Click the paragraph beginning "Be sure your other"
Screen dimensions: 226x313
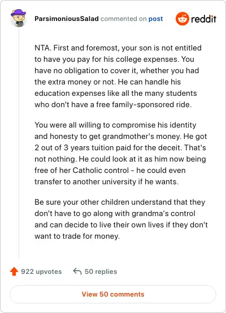click(x=121, y=219)
